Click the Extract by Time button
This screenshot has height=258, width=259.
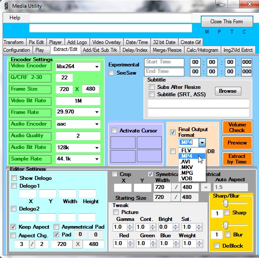click(237, 159)
